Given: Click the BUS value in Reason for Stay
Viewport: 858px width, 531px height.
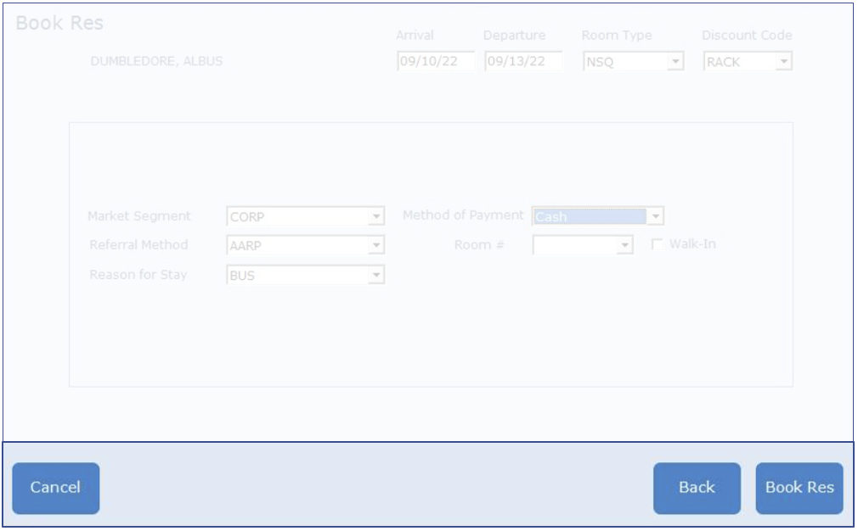Looking at the screenshot, I should [x=297, y=276].
